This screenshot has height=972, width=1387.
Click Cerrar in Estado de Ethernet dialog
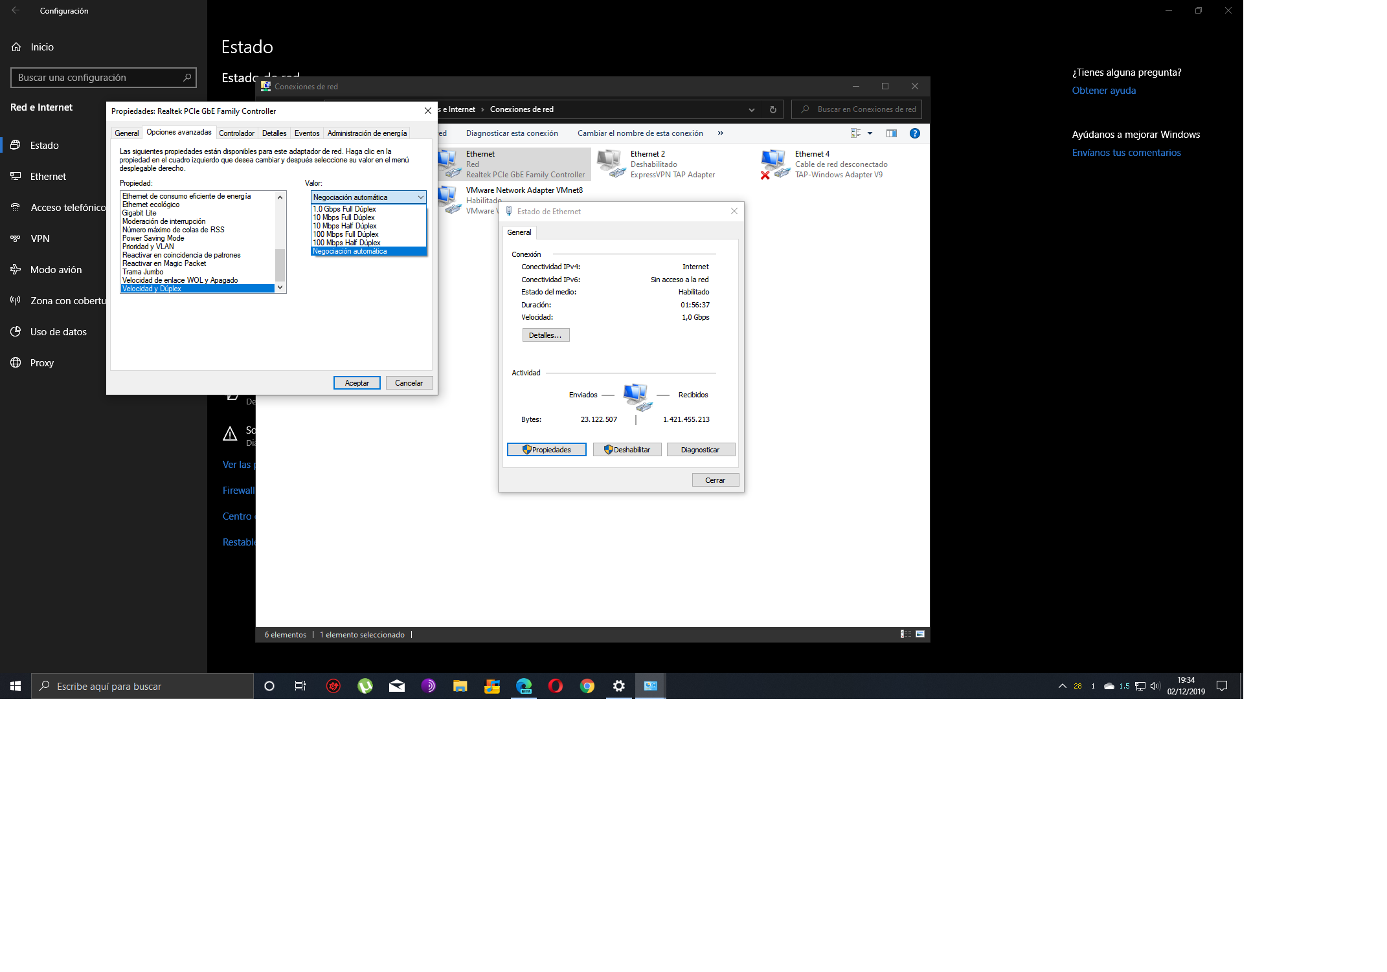pos(716,480)
